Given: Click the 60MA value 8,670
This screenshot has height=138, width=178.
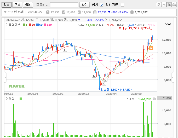Looking at the screenshot, I should pyautogui.click(x=130, y=25).
